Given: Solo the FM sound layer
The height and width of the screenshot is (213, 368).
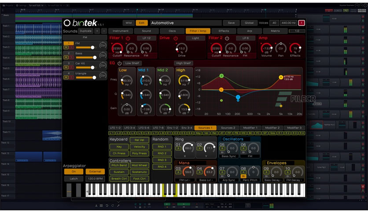Looking at the screenshot, I should point(71,48).
